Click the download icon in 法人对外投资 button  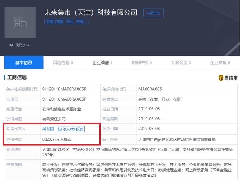pos(60,129)
